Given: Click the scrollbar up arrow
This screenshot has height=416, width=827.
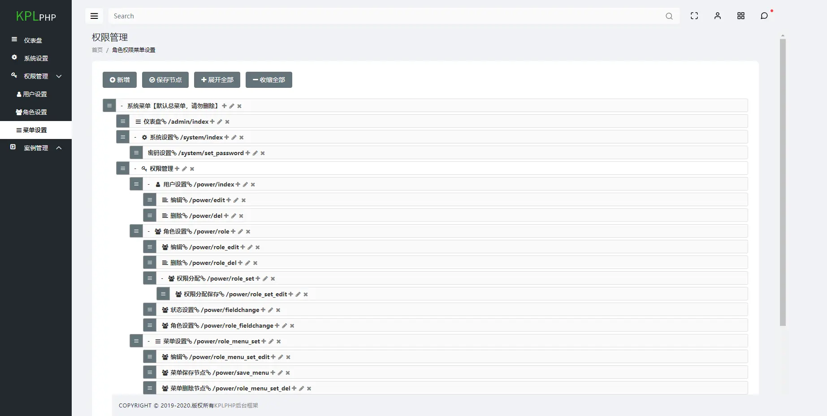Looking at the screenshot, I should click(783, 35).
